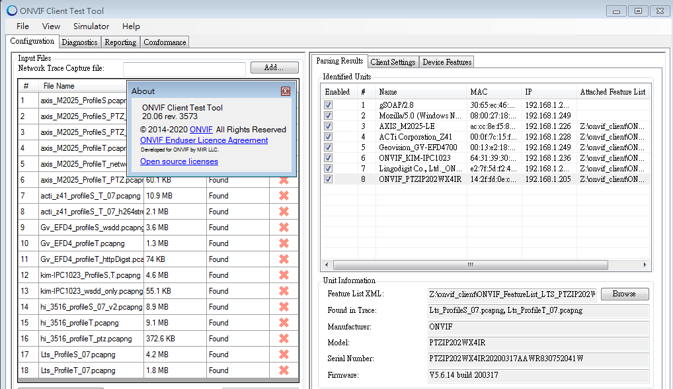Toggle Enabled checkbox for gSOAP/2.8 unit
673x389 pixels.
[x=329, y=105]
